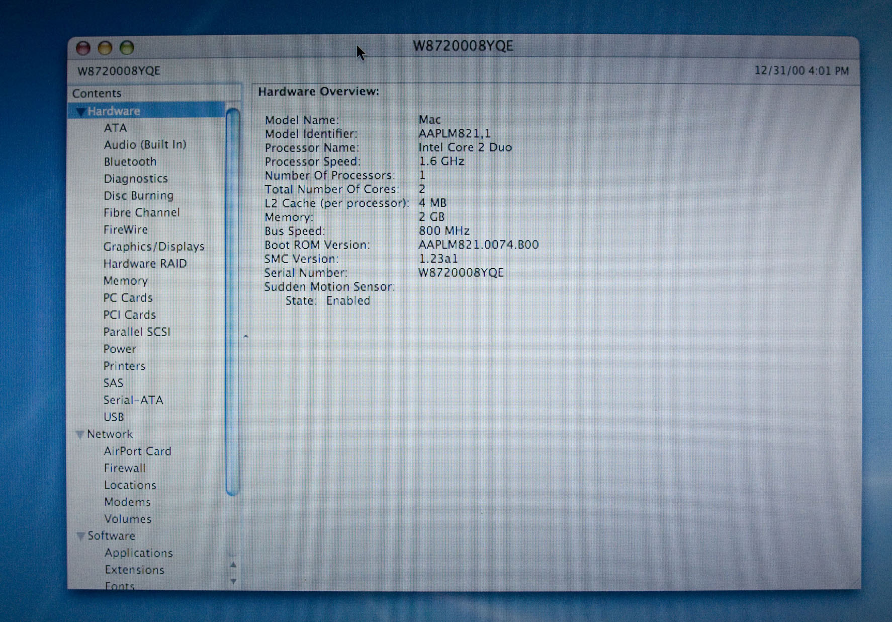Select Graphics/Displays in the sidebar

click(154, 247)
